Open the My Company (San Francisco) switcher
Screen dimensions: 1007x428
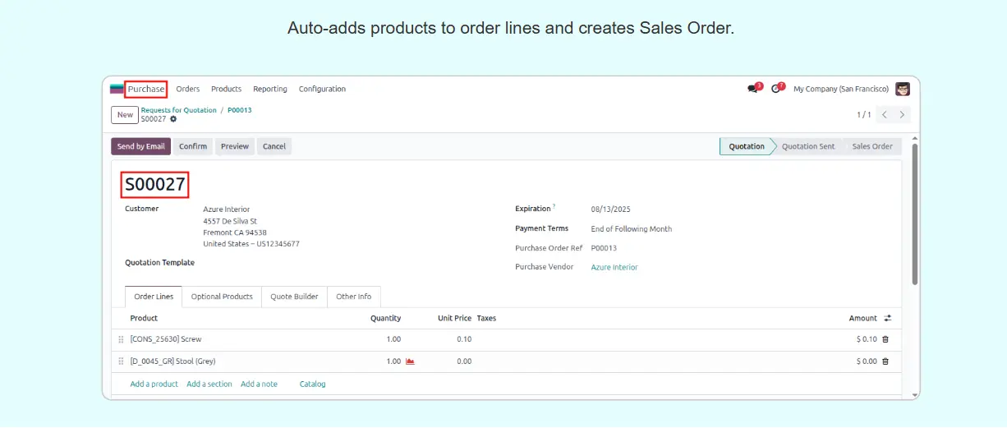[840, 89]
